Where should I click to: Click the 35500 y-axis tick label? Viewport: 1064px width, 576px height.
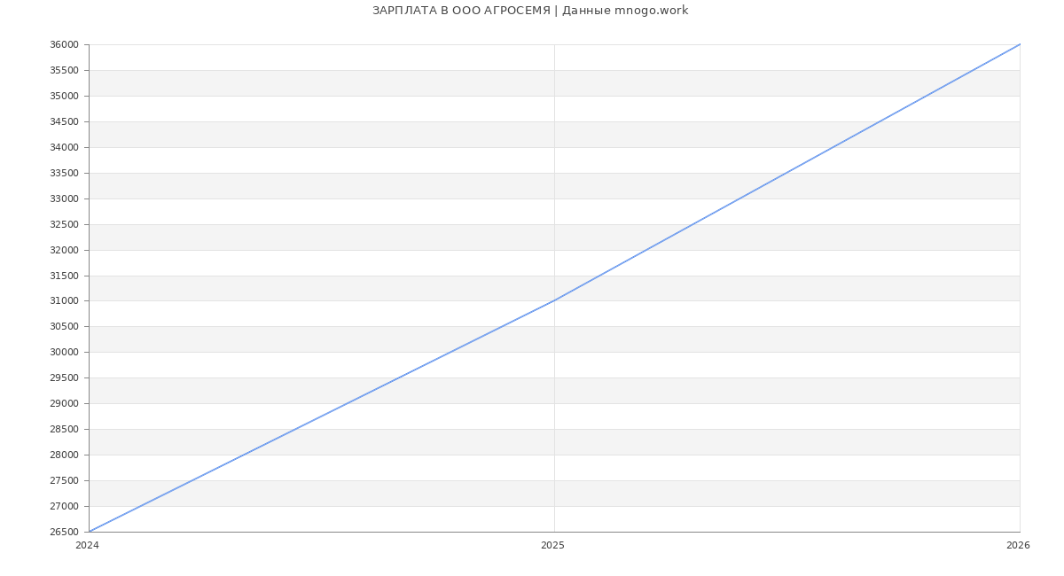point(64,70)
